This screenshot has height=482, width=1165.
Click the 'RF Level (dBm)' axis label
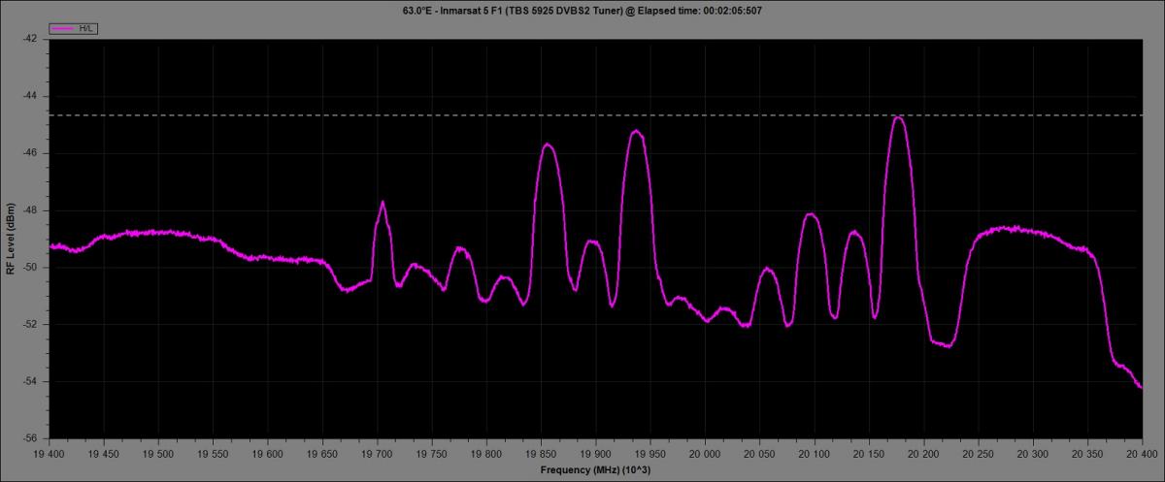[x=10, y=239]
